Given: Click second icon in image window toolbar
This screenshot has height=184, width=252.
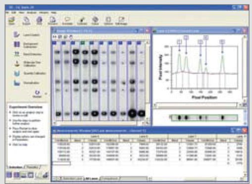Looking at the screenshot, I should click(x=60, y=37).
